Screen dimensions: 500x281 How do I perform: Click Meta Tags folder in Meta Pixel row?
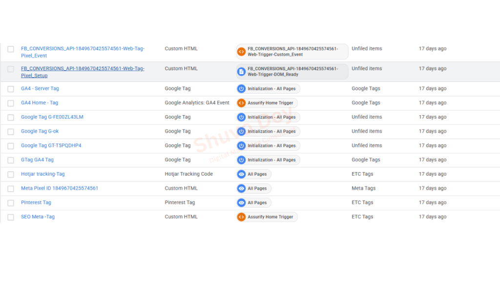click(x=363, y=188)
